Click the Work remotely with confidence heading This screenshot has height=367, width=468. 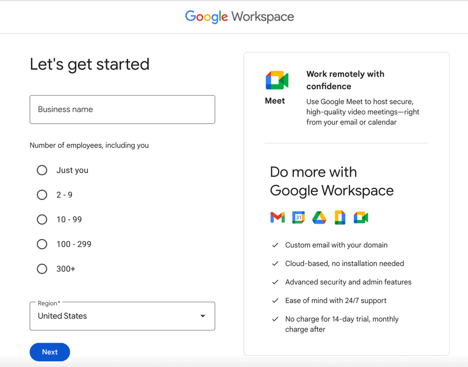[x=345, y=80]
